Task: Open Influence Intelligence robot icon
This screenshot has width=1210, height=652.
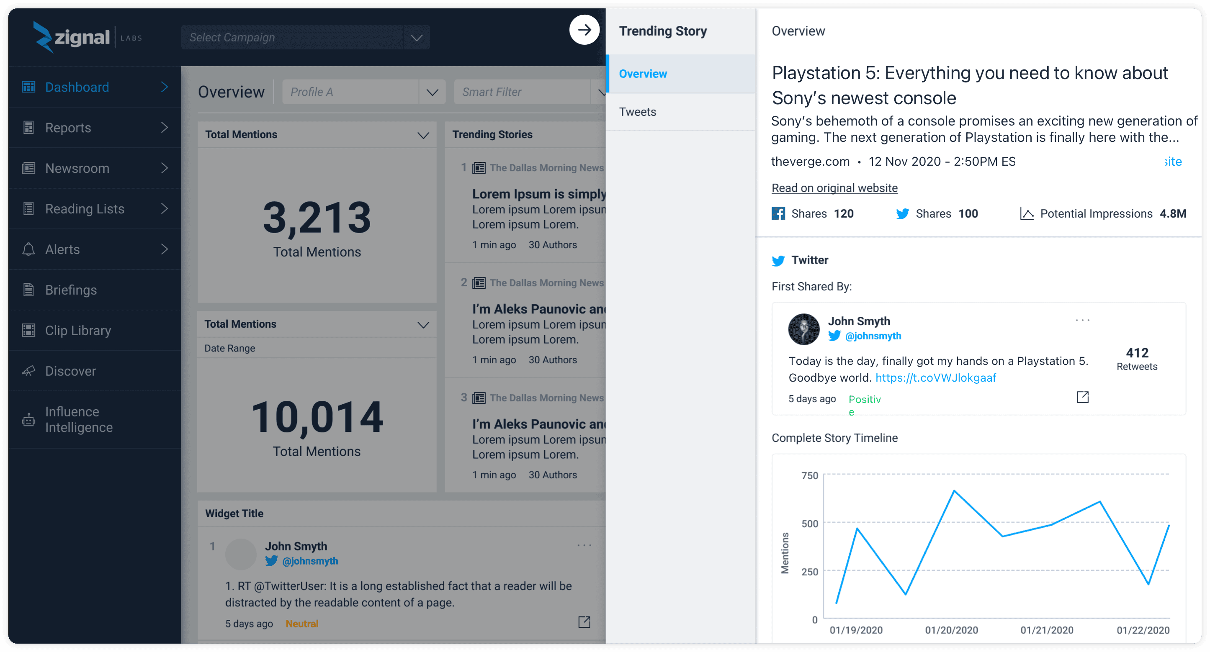Action: click(x=28, y=420)
